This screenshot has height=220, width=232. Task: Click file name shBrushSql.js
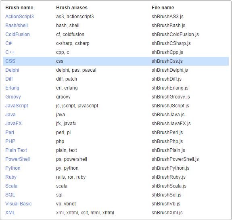(167, 195)
